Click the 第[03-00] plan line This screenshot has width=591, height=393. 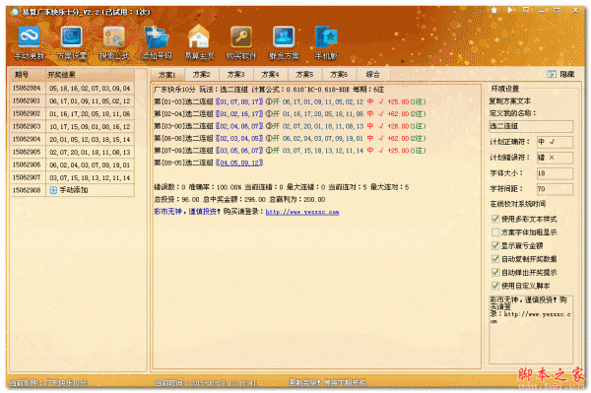290,126
